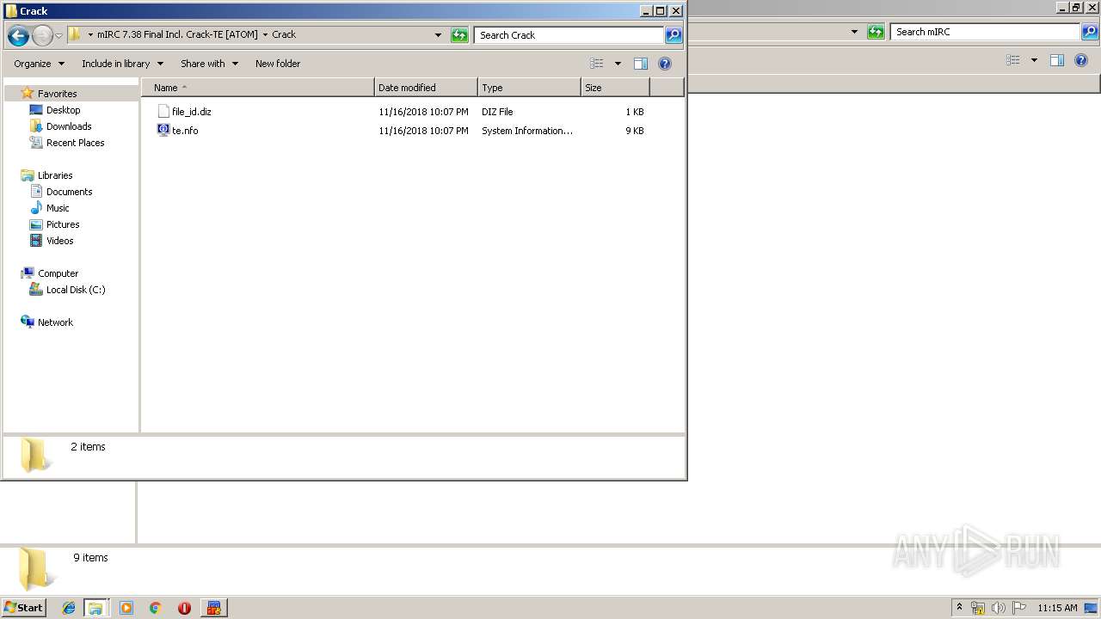Open Pictures library
1101x619 pixels.
(x=63, y=224)
